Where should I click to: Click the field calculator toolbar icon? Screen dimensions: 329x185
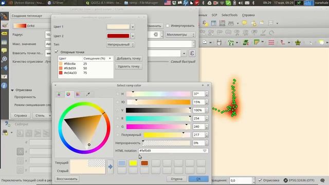point(222,23)
